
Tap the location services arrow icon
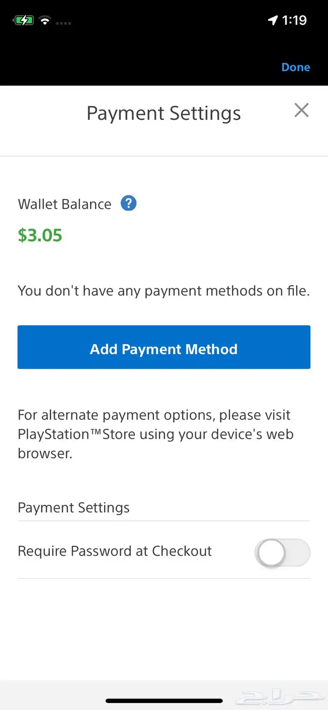coord(273,21)
